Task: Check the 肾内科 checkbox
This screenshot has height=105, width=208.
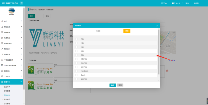Action: click(76, 75)
